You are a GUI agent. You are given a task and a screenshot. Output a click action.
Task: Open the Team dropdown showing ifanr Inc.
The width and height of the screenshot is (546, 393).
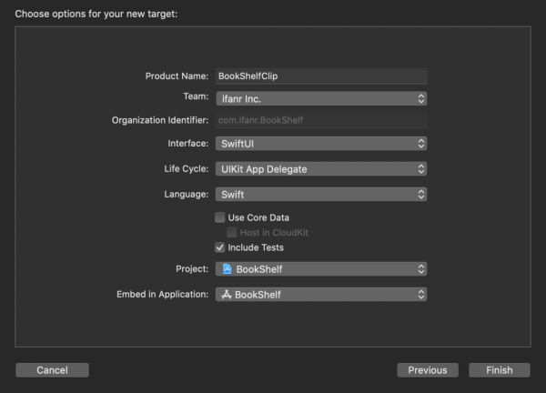318,98
